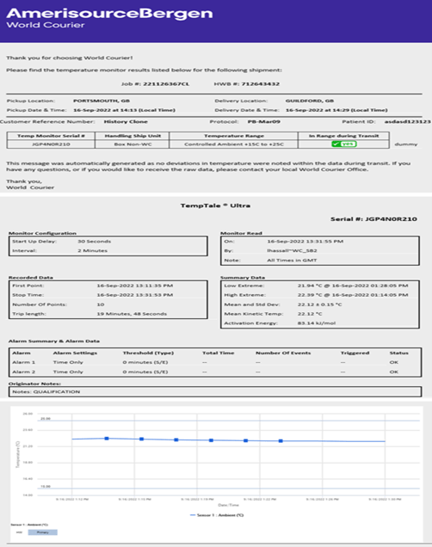The image size is (432, 547).
Task: Click 'Thank you for choosing World Courier!' line
Action: point(70,58)
